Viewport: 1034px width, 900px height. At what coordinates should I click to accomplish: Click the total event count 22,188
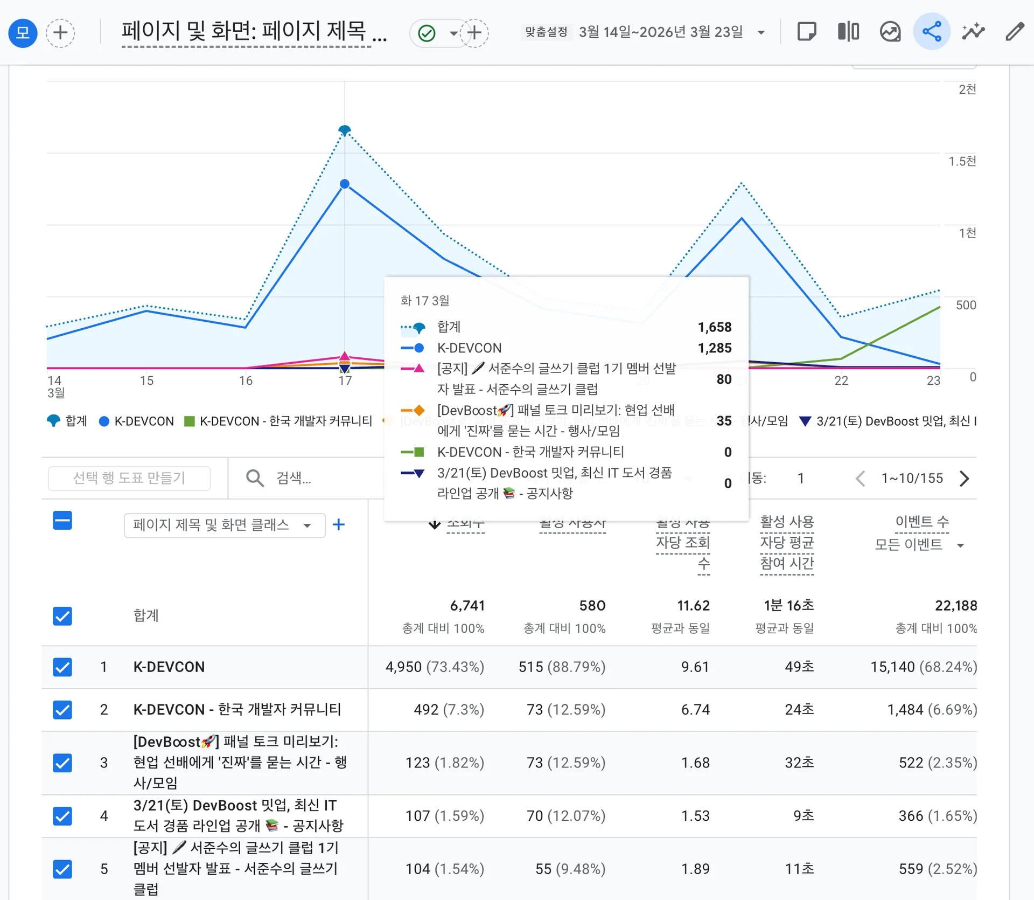pyautogui.click(x=956, y=606)
